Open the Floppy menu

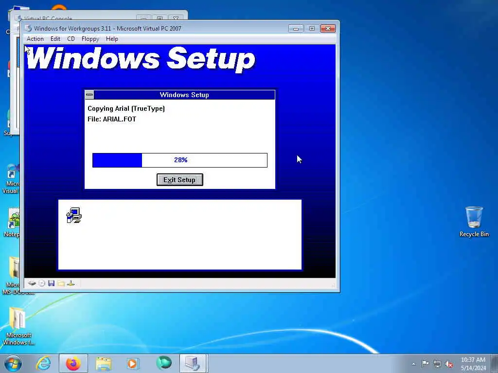(90, 39)
